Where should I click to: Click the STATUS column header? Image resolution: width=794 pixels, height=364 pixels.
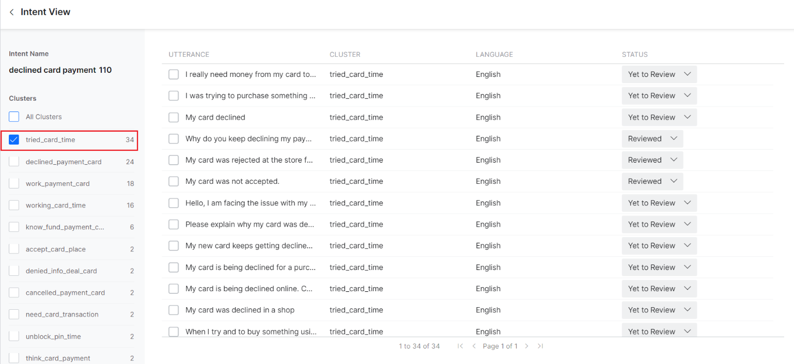[634, 54]
